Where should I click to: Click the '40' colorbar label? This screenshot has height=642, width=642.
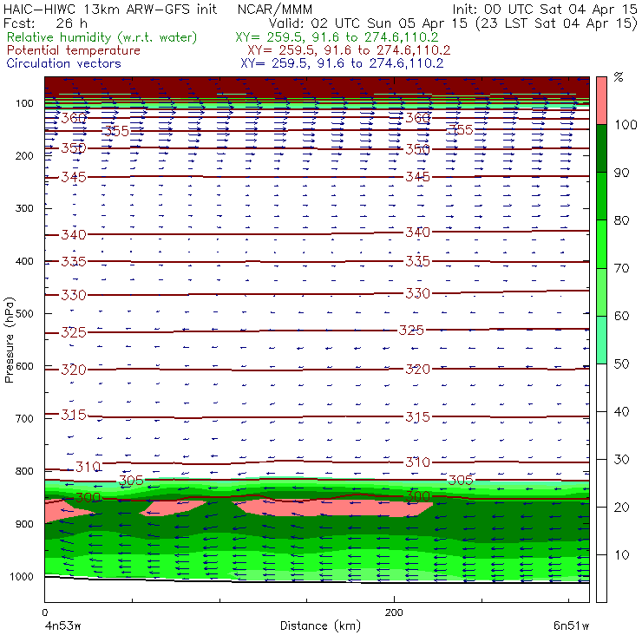point(621,412)
